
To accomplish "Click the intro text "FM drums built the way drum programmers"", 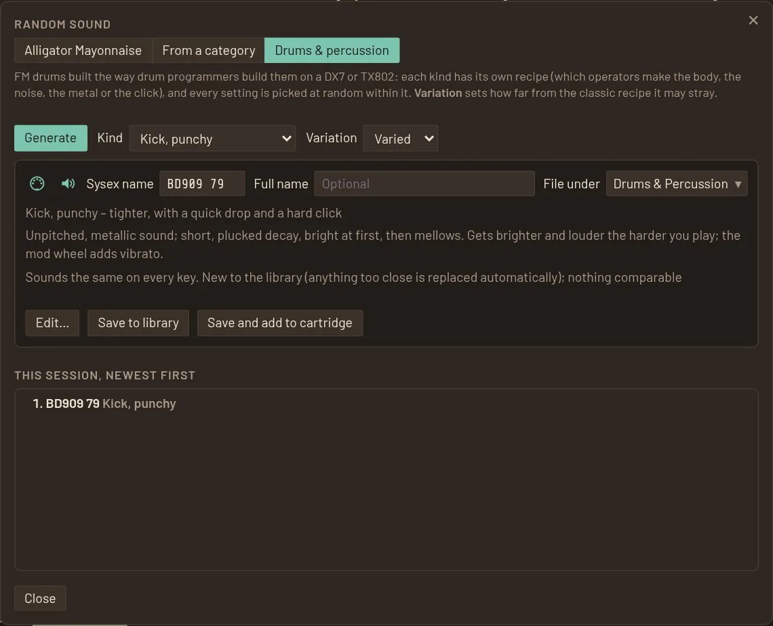I will (x=378, y=85).
